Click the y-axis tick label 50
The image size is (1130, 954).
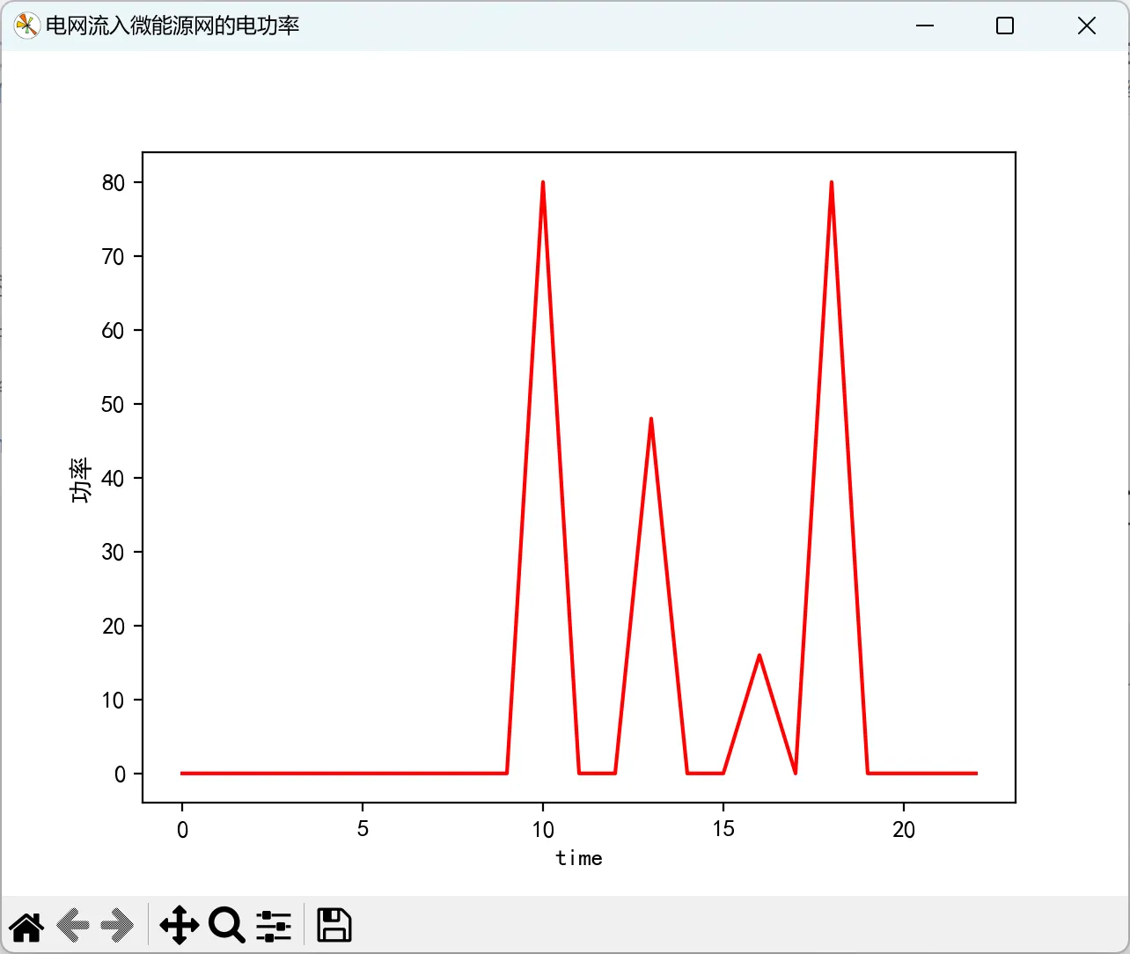pos(114,405)
